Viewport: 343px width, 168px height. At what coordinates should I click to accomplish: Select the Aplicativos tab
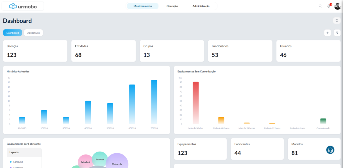click(33, 33)
